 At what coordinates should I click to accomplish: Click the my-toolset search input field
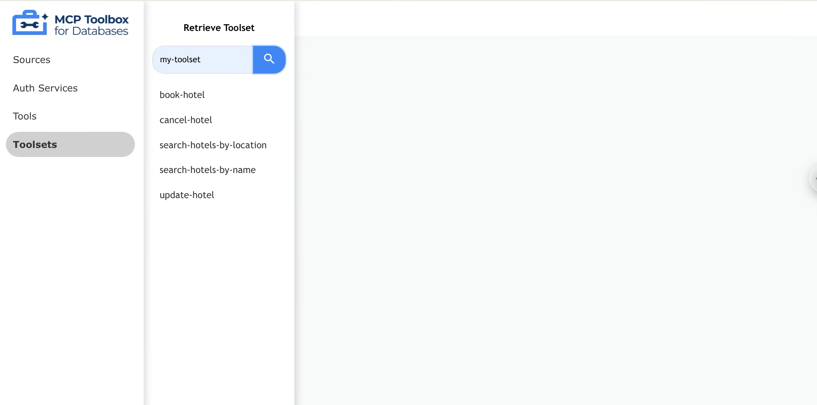[x=202, y=59]
